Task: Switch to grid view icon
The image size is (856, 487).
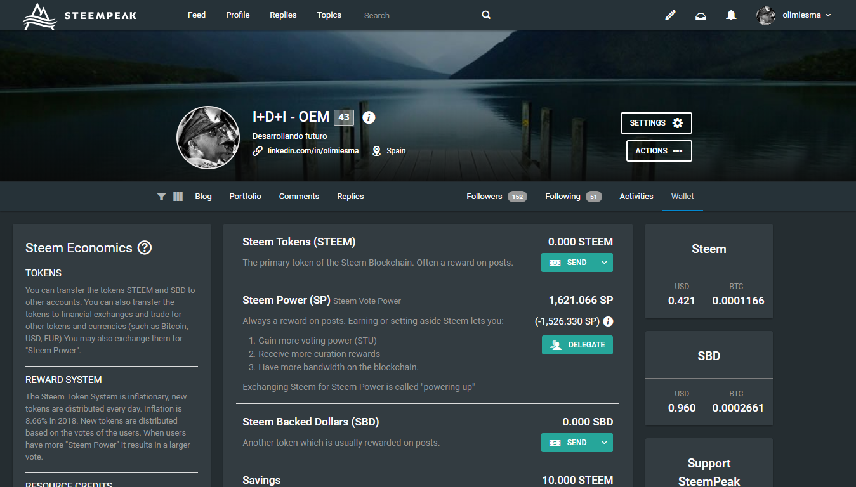Action: 178,197
